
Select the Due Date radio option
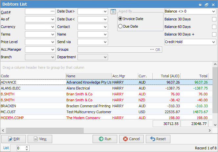tap(120, 26)
